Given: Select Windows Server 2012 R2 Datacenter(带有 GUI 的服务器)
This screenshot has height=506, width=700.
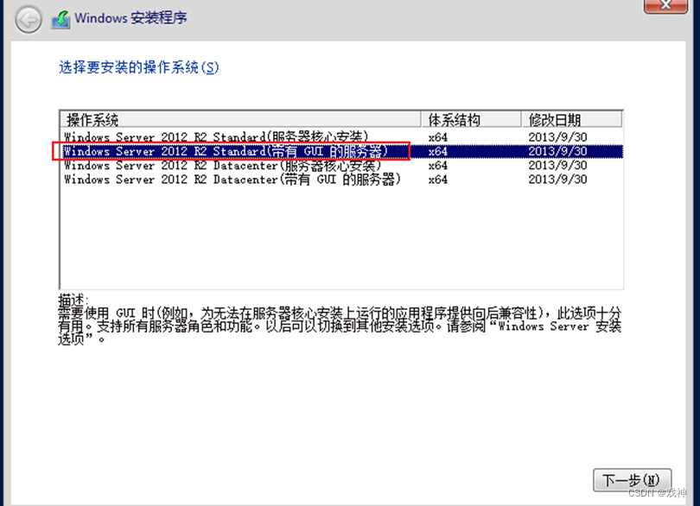Looking at the screenshot, I should click(x=341, y=180).
